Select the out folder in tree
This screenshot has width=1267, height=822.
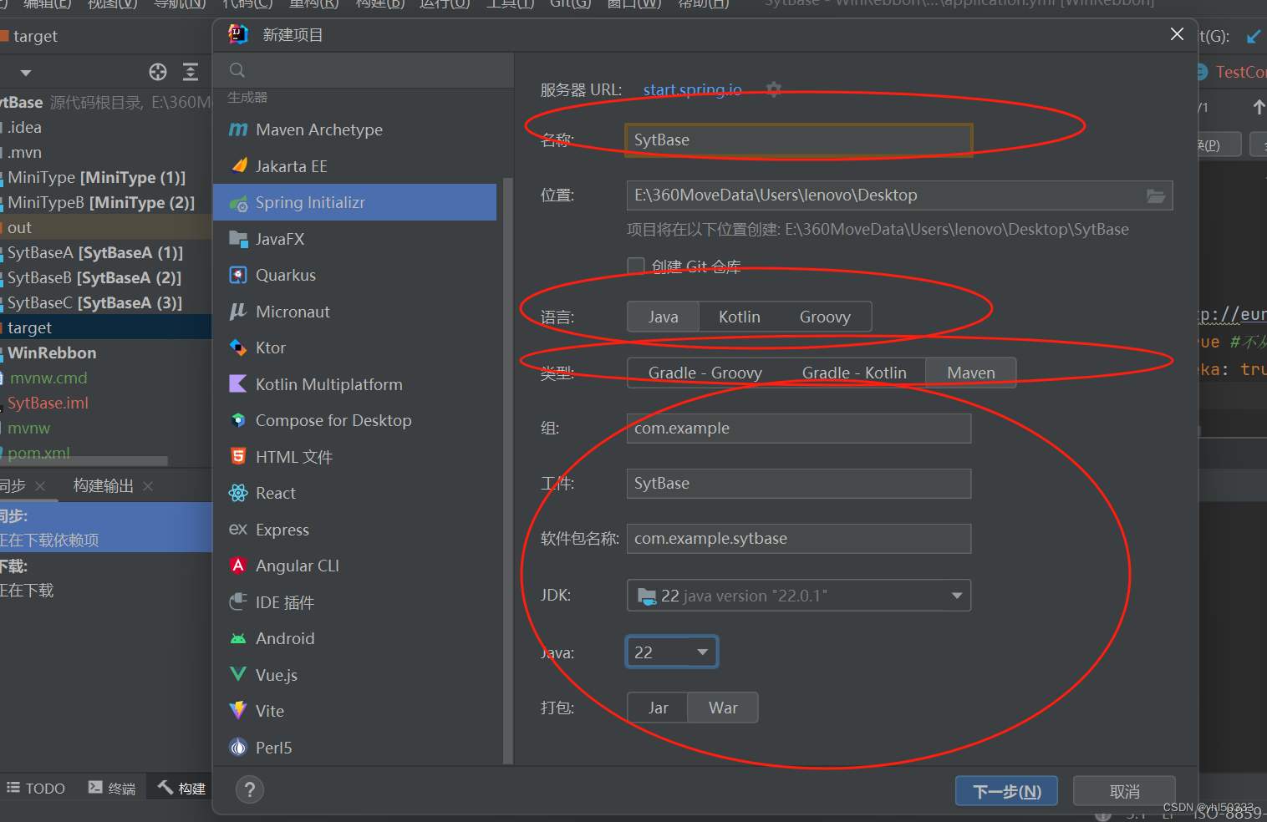point(19,227)
